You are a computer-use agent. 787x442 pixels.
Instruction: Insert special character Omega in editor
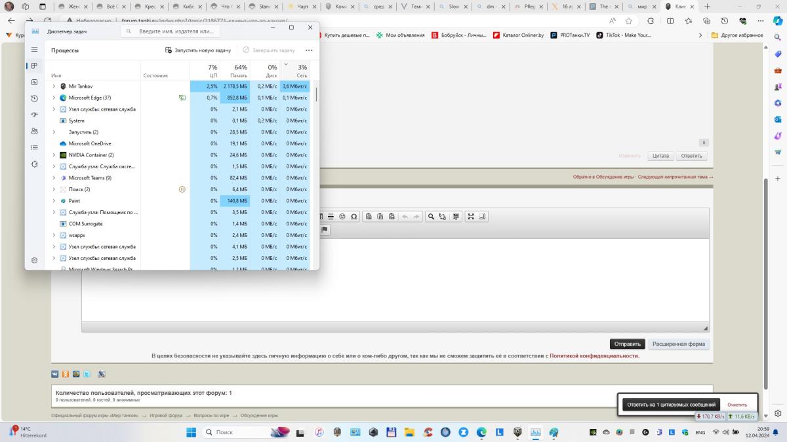point(354,217)
